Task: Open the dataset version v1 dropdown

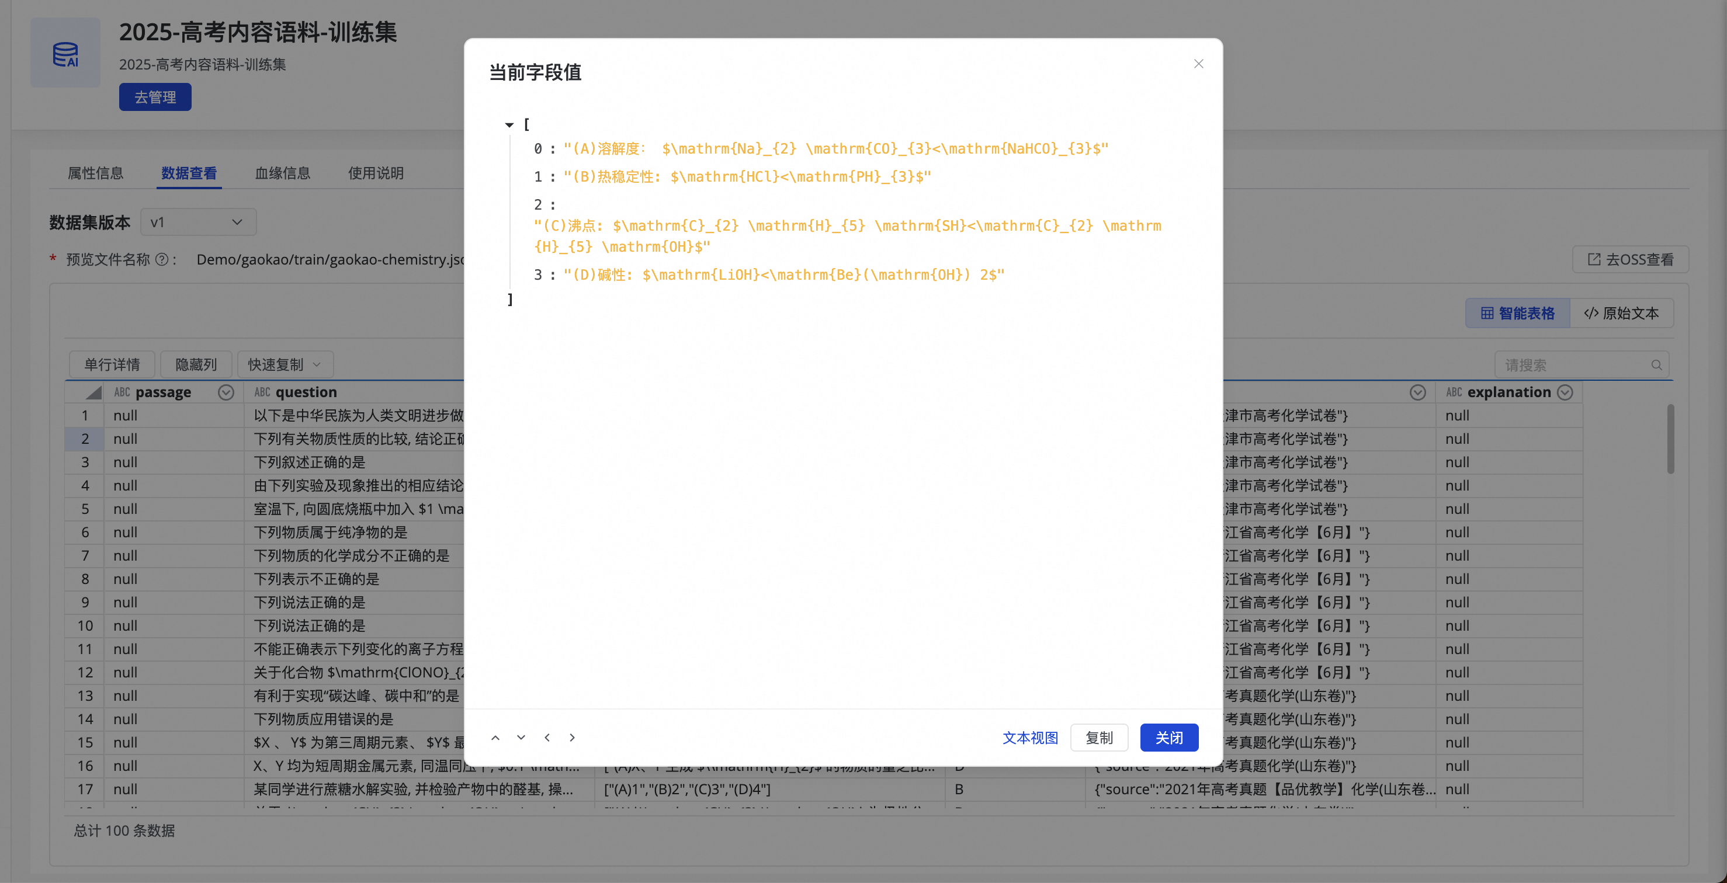Action: coord(198,223)
